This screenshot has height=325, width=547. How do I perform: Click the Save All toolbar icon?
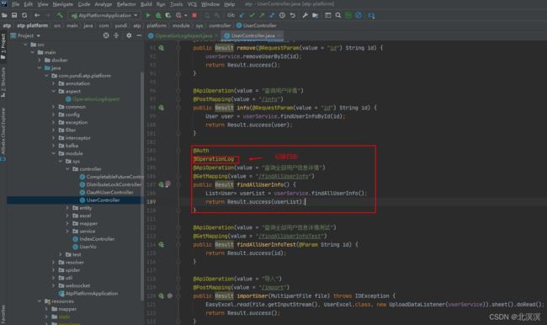(14, 15)
